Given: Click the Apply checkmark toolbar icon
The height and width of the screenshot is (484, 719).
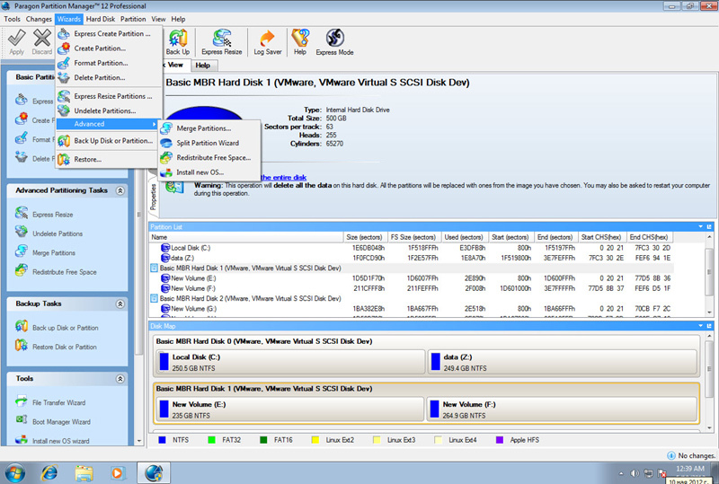Looking at the screenshot, I should [x=16, y=41].
